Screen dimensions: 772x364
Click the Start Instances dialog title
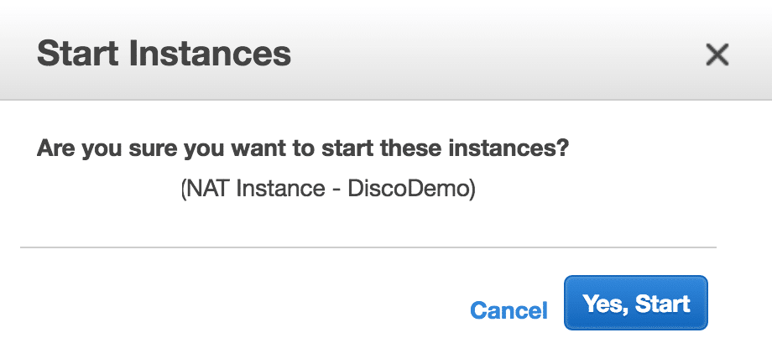[x=164, y=55]
